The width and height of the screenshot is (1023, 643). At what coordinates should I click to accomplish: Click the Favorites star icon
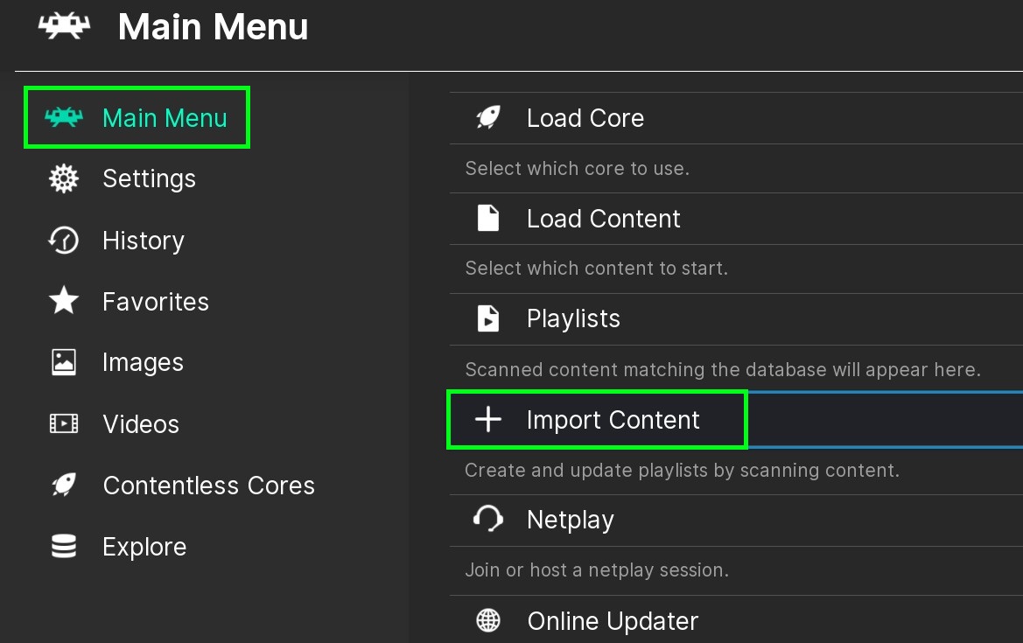click(x=64, y=302)
